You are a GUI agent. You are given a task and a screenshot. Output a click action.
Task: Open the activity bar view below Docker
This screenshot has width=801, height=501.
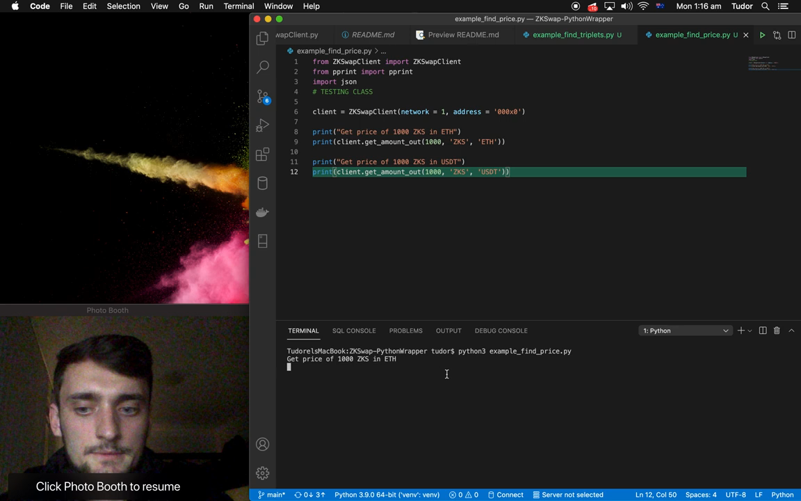(x=263, y=241)
